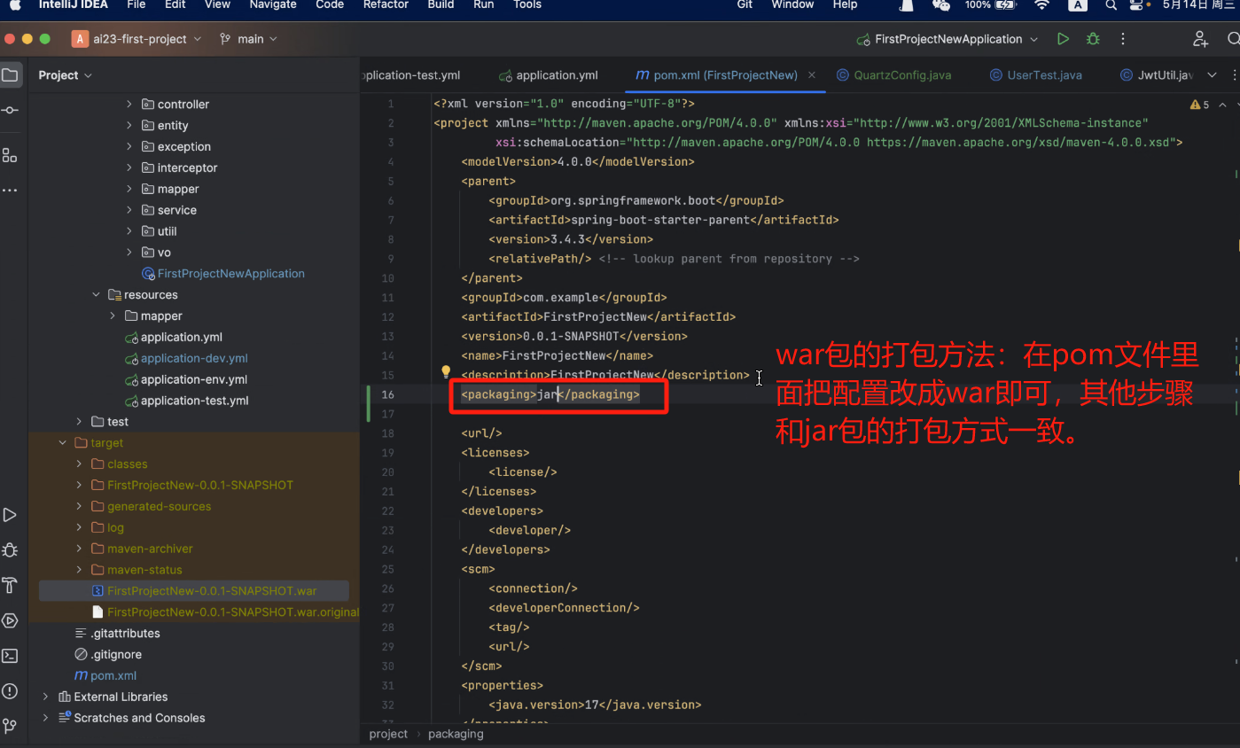Click the spring-boot-starter-parent artifactId text
The image size is (1240, 748).
tap(660, 220)
